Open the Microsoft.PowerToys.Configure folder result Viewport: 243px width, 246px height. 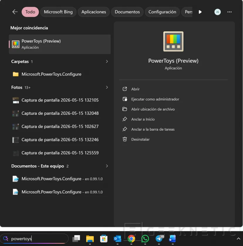point(60,74)
